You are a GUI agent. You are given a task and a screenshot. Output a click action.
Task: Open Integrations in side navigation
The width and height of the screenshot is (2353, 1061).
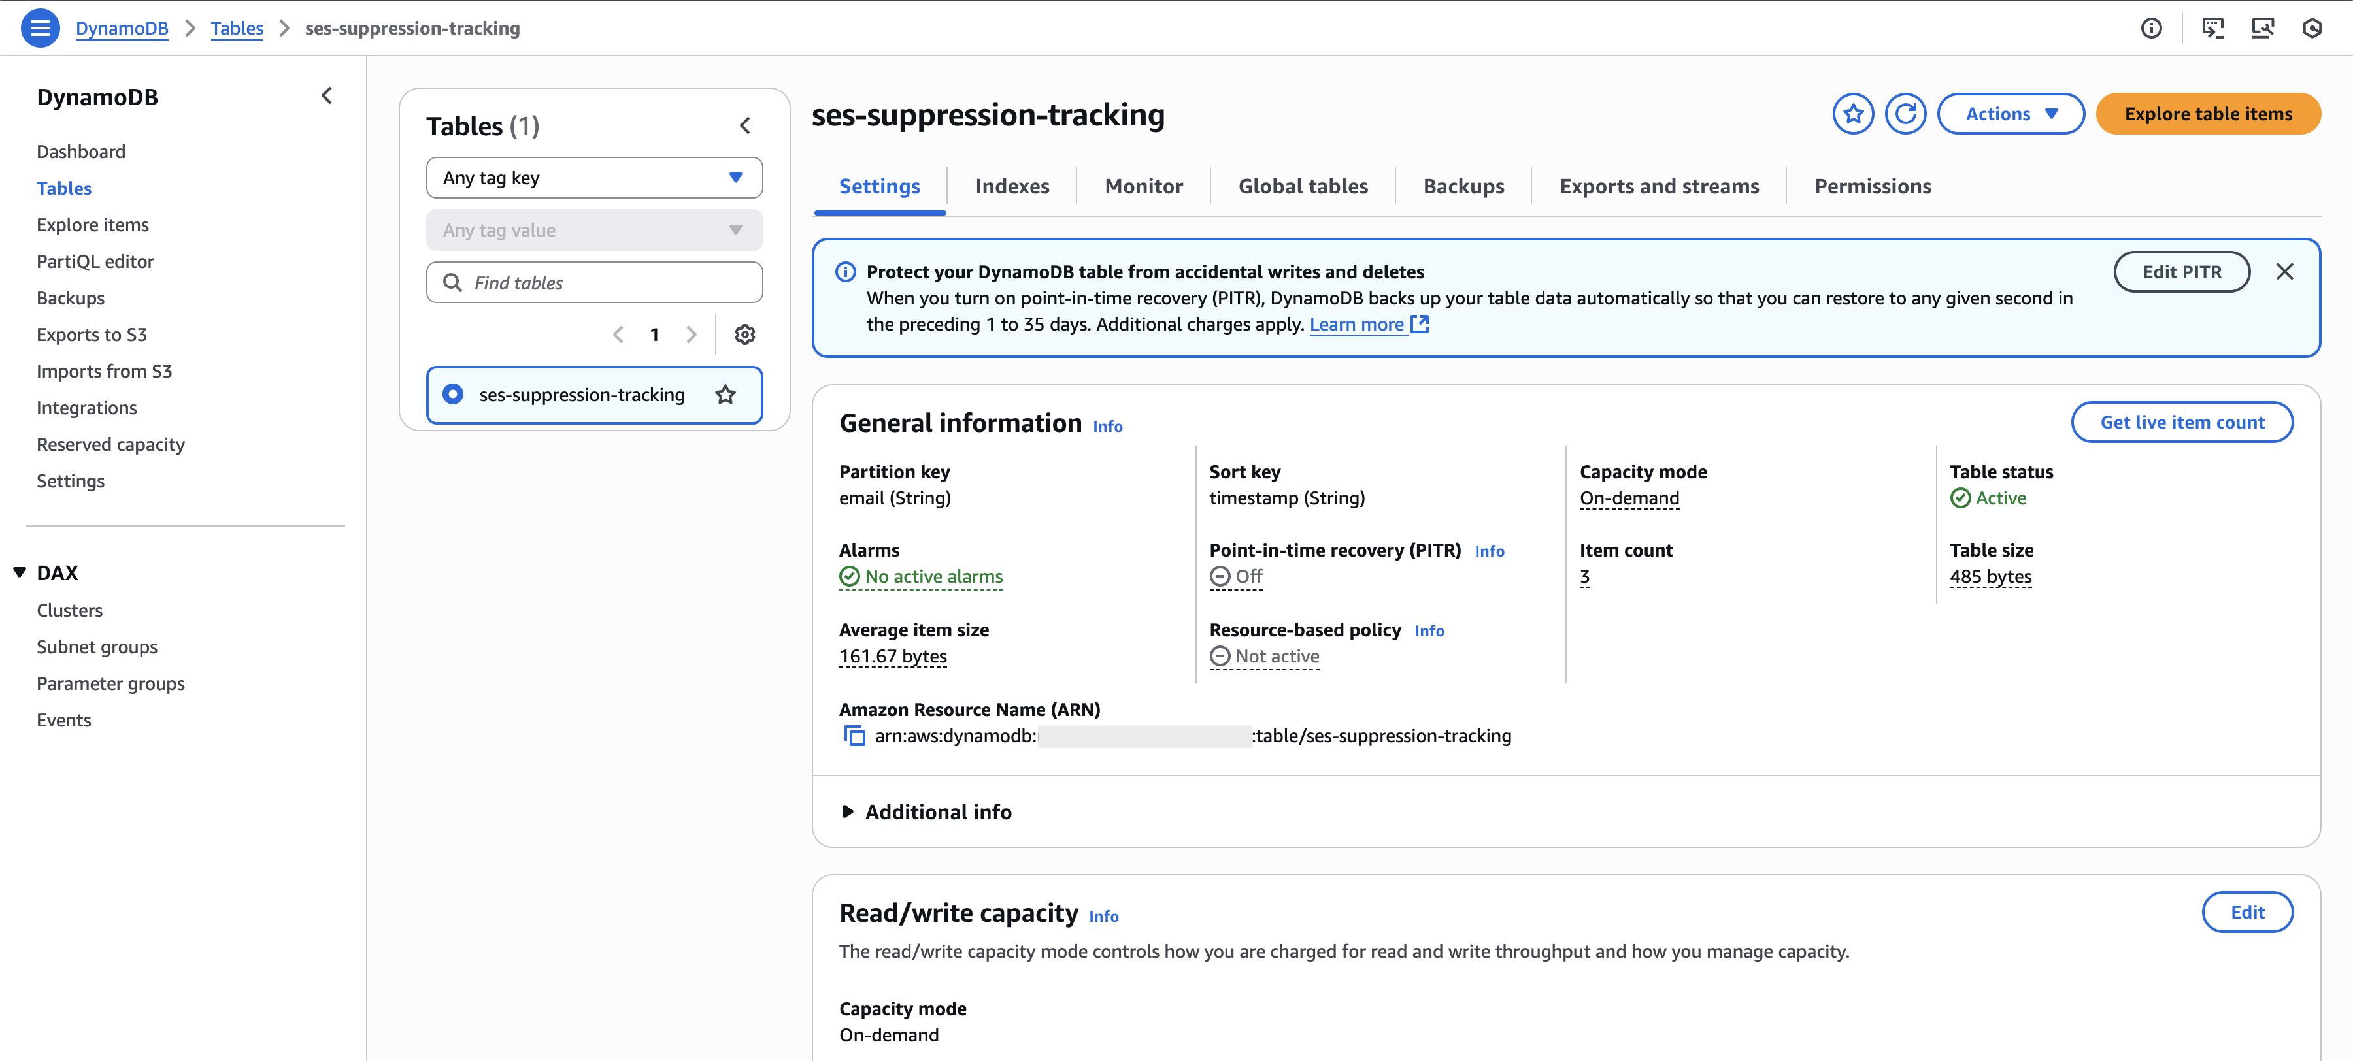87,407
